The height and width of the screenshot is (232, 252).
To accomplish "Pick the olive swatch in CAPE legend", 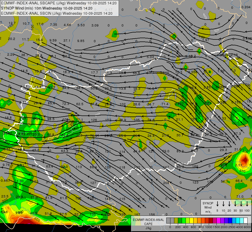I will (176, 220).
